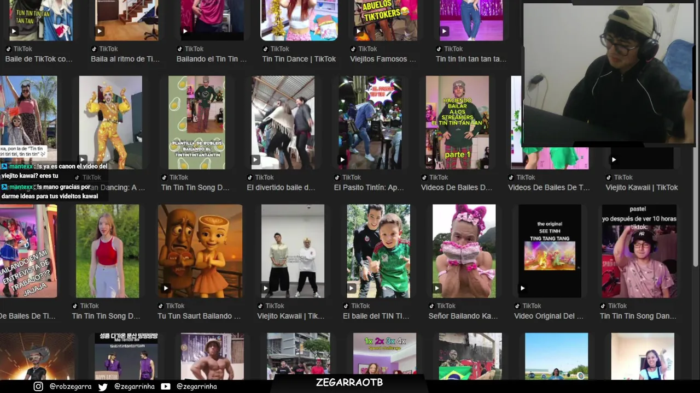
Task: Click TikTok source icon above "Tin Tin Tin Song Dan..."
Action: (603, 306)
